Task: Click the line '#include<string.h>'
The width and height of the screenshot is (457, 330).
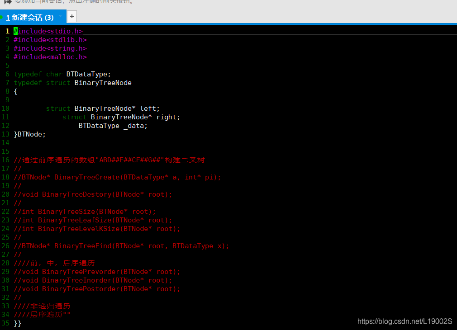Action: tap(50, 48)
